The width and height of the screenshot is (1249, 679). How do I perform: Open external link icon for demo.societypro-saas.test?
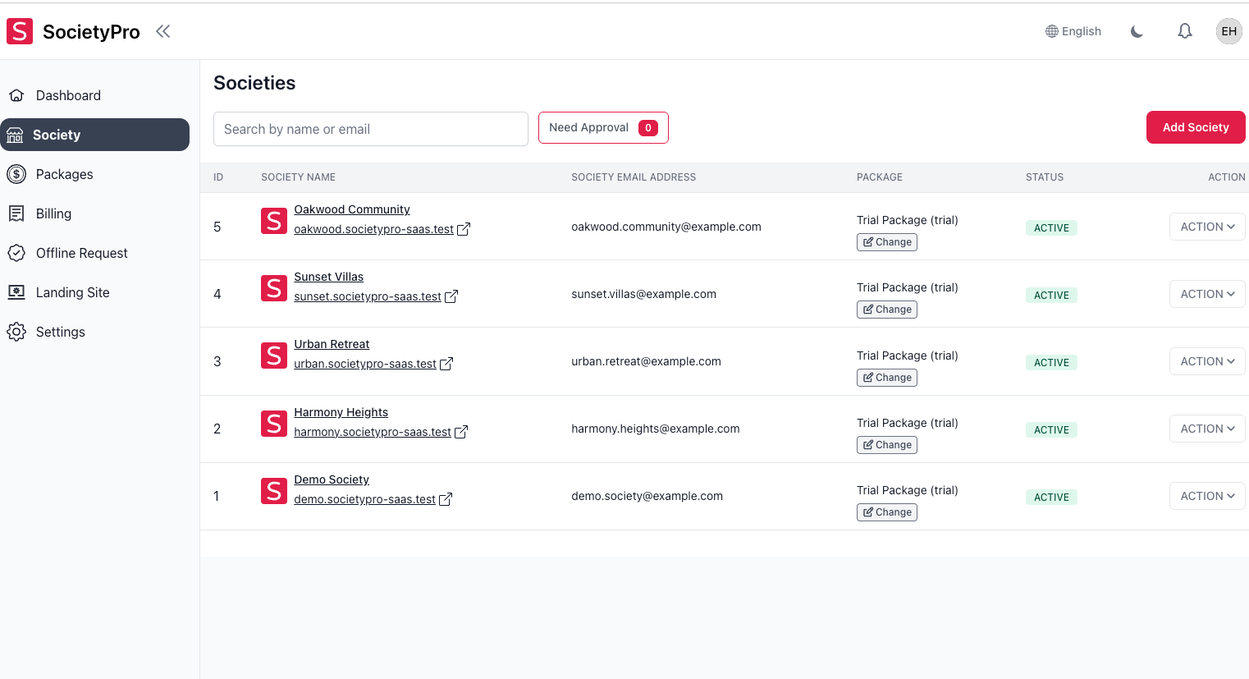tap(446, 499)
